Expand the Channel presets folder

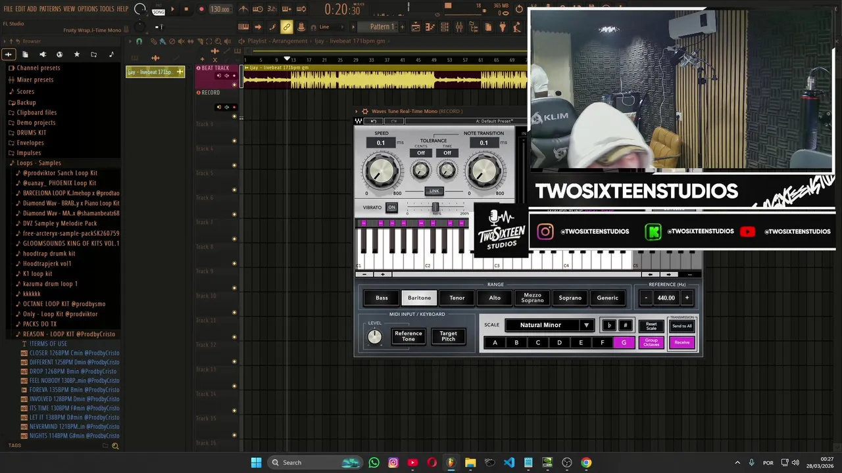tap(38, 68)
